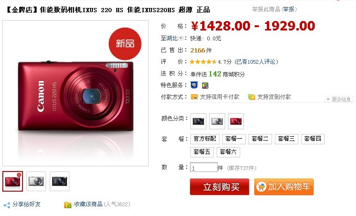Expand the 更多信息 section
This screenshot has width=356, height=216.
tap(339, 99)
